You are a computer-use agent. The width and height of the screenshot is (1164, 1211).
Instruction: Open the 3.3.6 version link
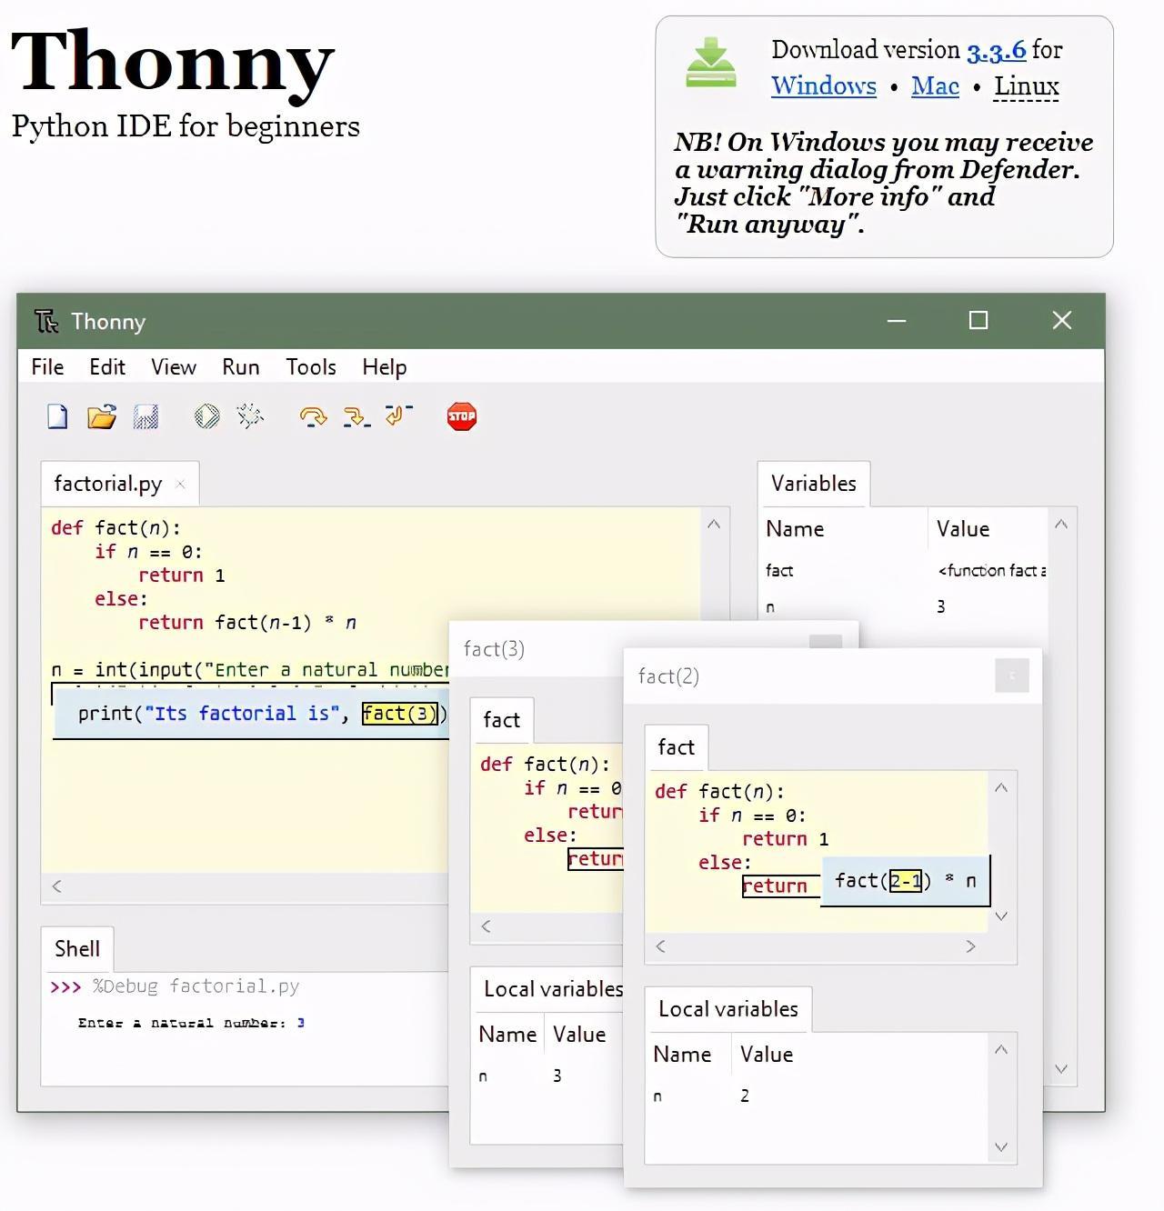997,51
